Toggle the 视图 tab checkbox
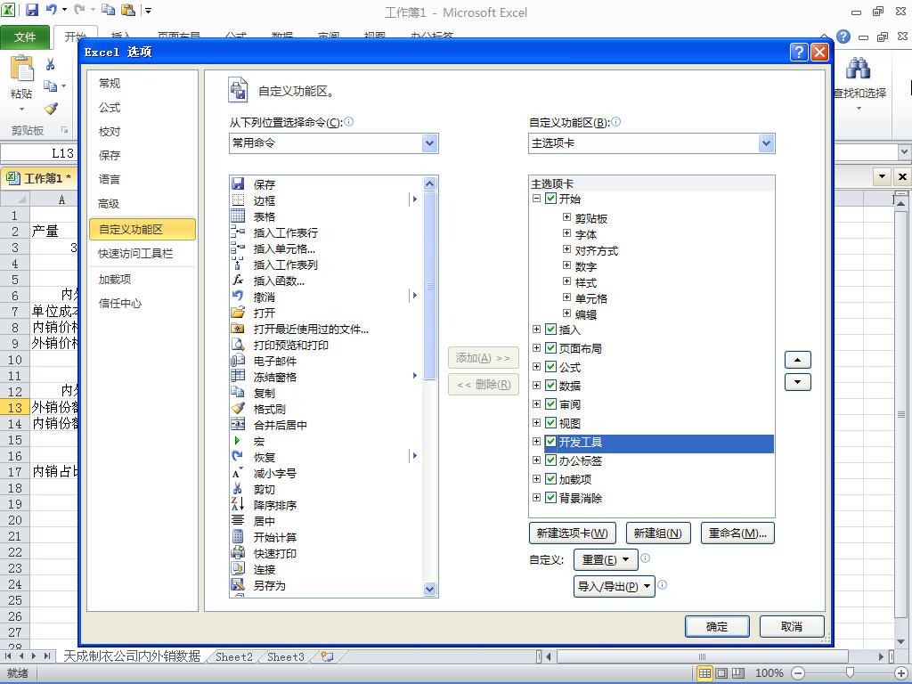Screen dimensions: 912x684 (551, 422)
